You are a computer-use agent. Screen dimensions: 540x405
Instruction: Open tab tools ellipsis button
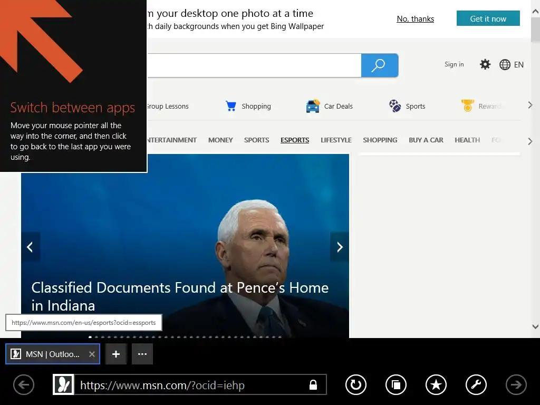[142, 354]
